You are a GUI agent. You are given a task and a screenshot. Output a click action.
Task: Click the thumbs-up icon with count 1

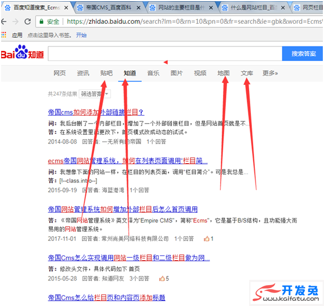point(206,239)
